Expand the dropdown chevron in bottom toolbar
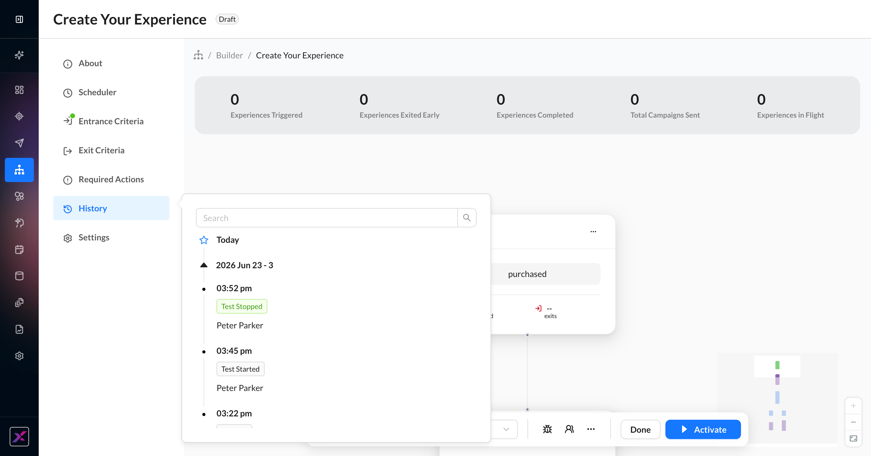This screenshot has height=456, width=871. click(x=506, y=429)
